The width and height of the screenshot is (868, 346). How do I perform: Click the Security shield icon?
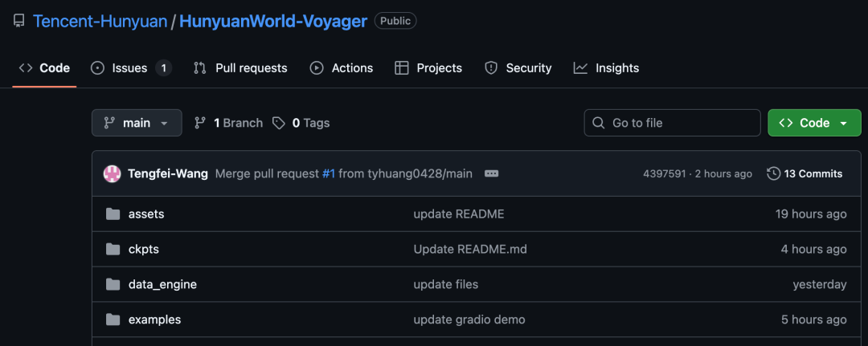coord(491,68)
